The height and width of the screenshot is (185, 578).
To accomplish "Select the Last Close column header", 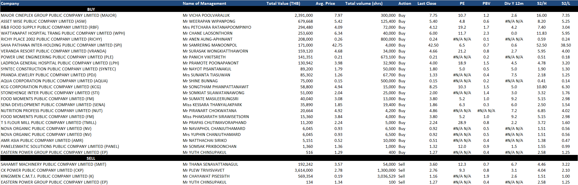I will (x=427, y=3).
